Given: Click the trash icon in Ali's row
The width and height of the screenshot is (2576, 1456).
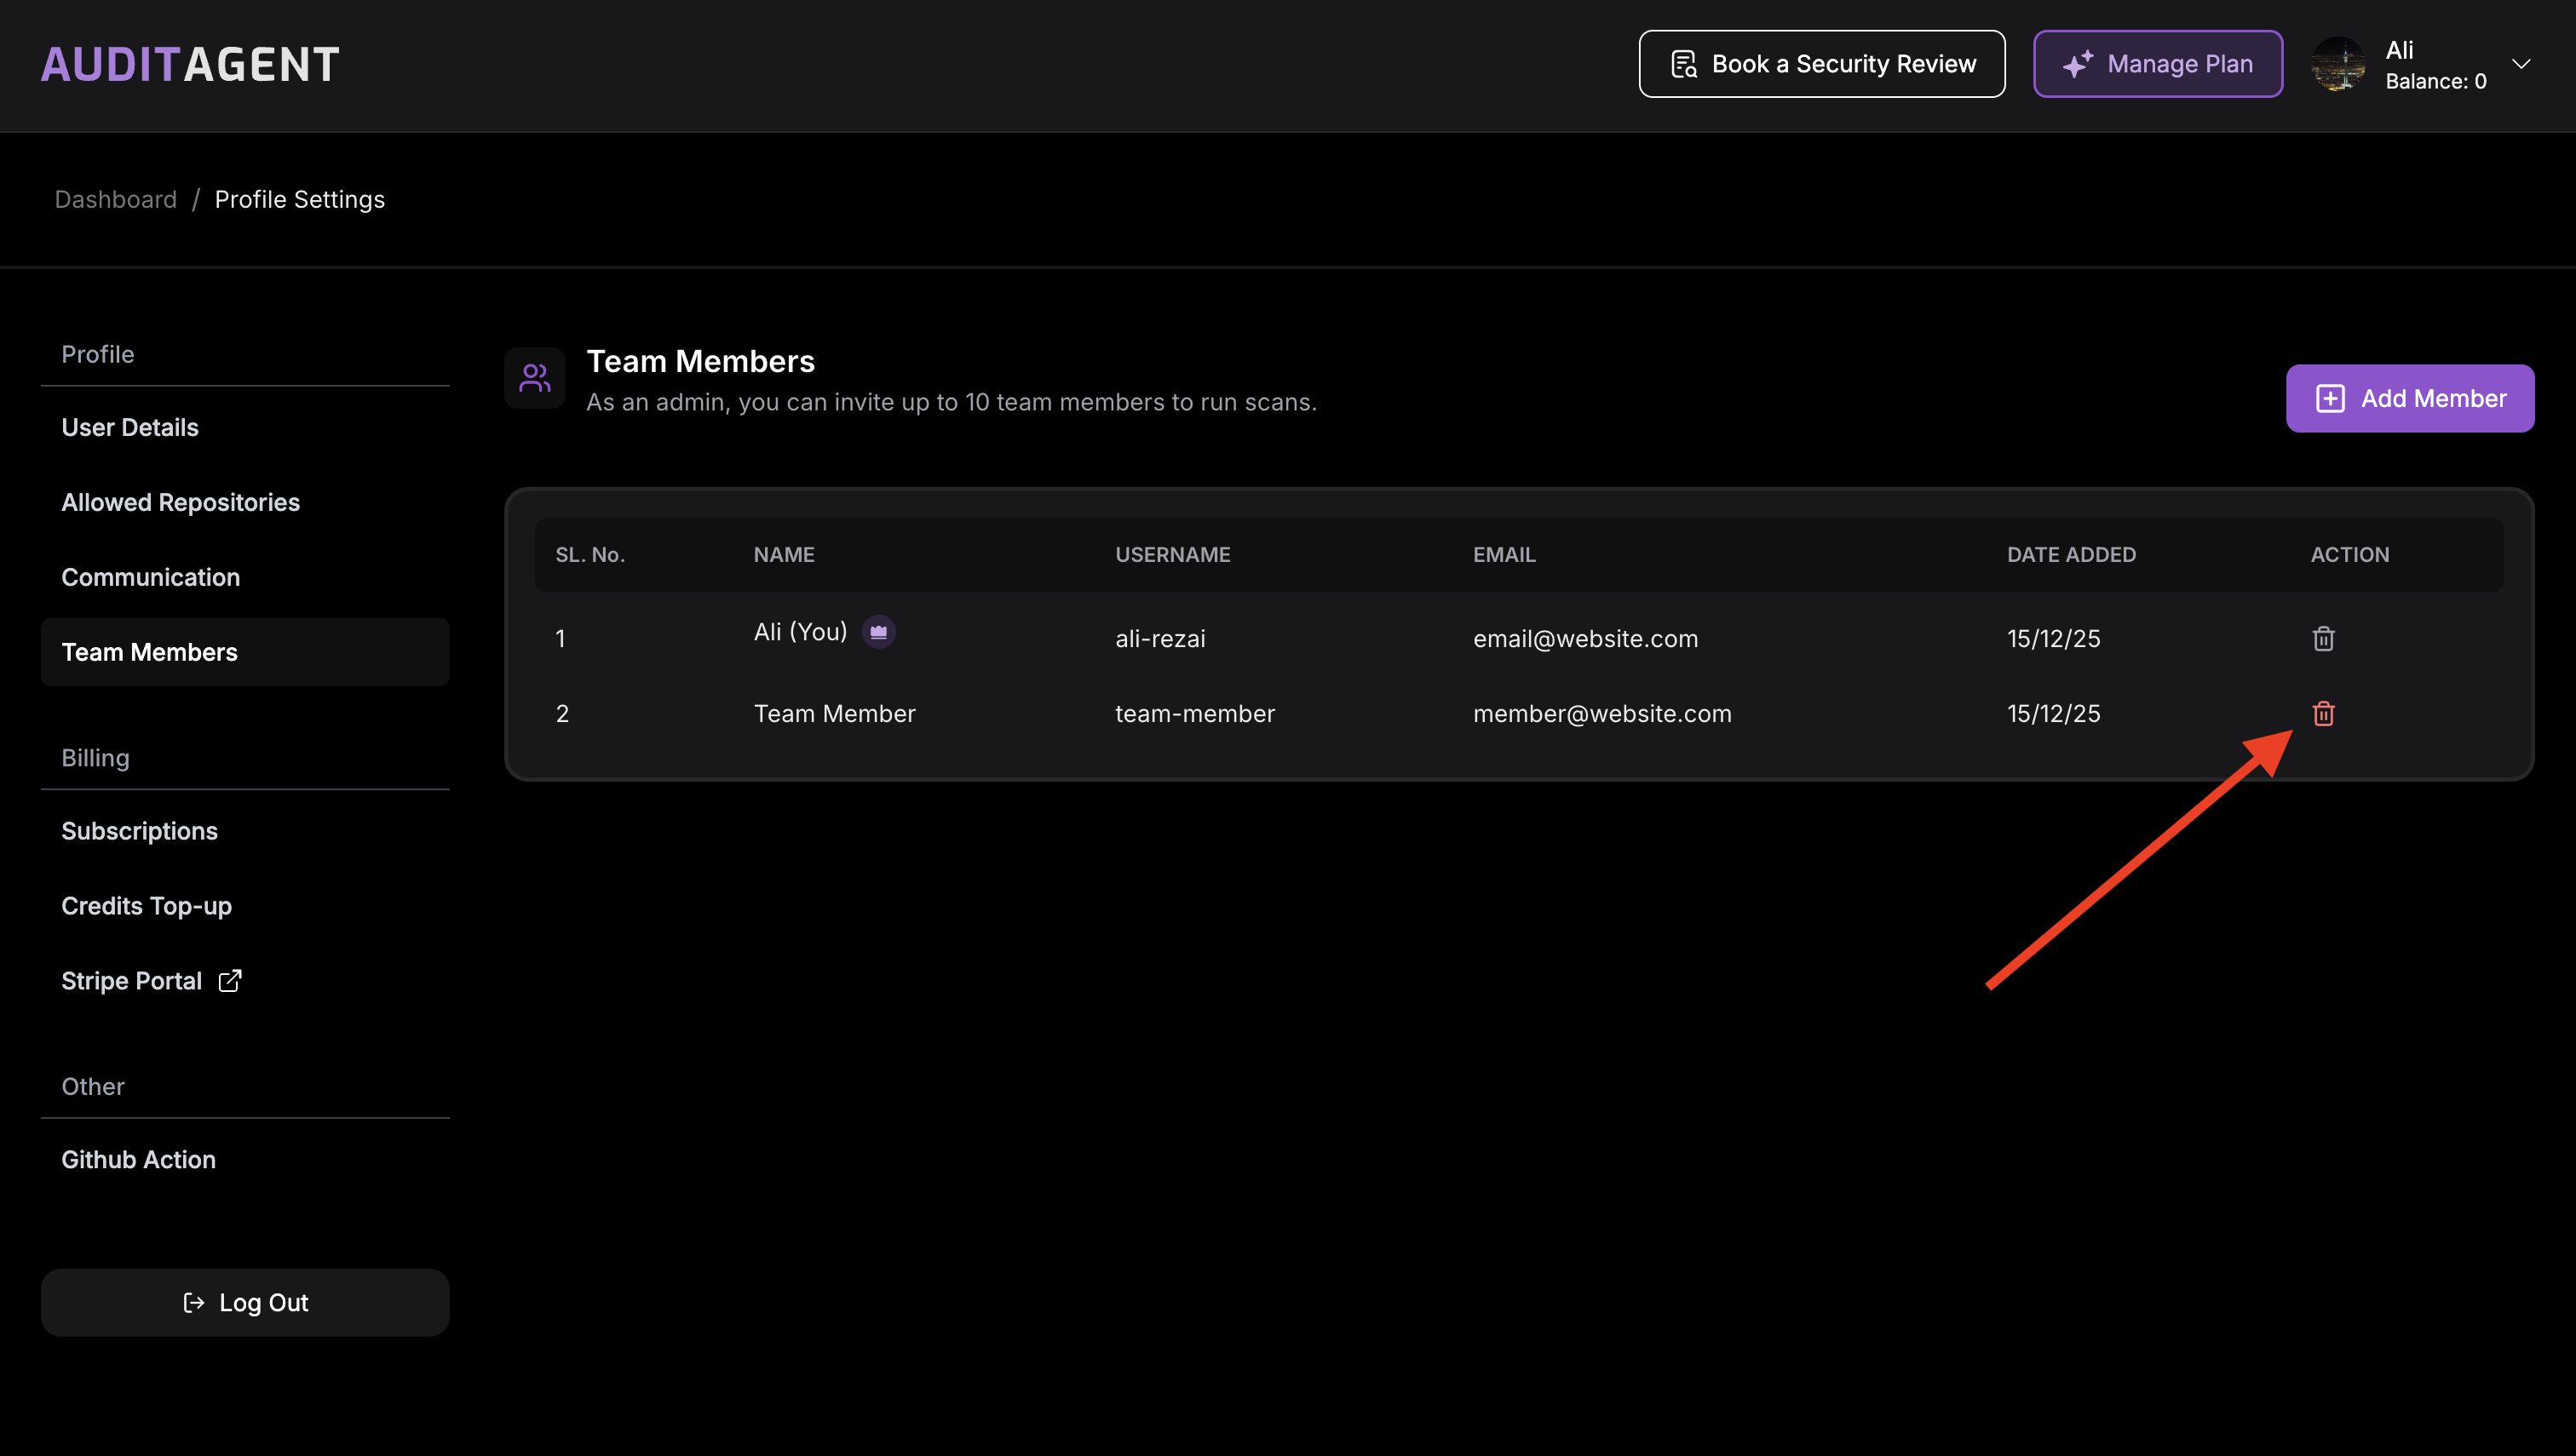Looking at the screenshot, I should point(2323,639).
